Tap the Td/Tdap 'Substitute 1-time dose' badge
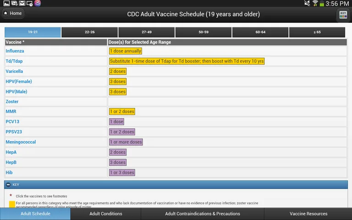This screenshot has height=220, width=352. [x=187, y=61]
